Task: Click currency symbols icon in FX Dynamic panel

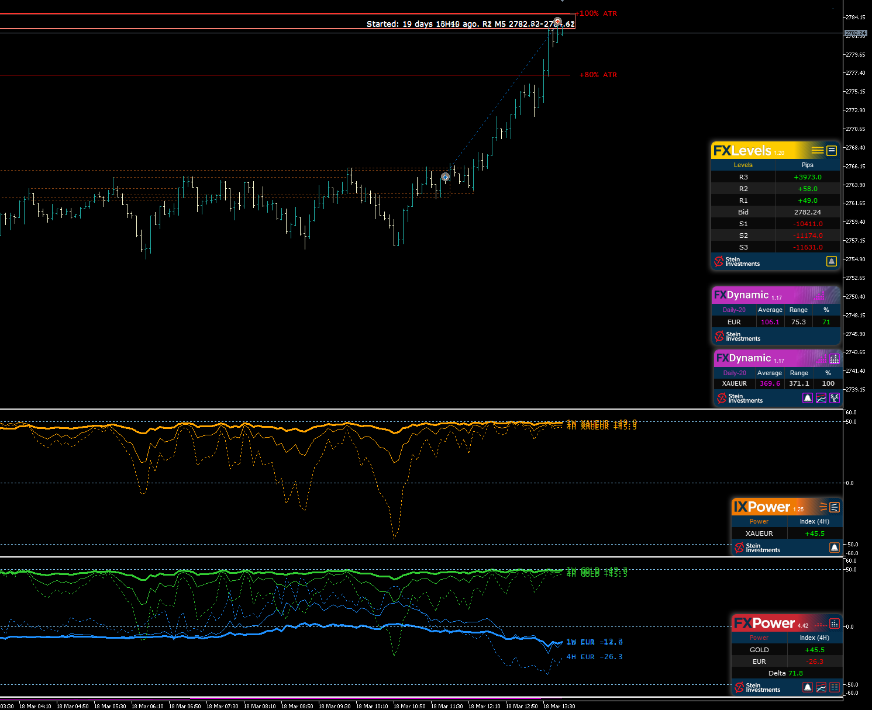Action: click(x=835, y=398)
